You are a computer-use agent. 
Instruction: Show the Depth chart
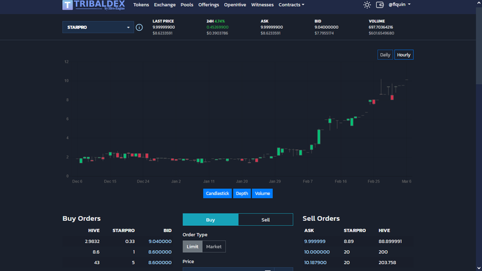(242, 193)
